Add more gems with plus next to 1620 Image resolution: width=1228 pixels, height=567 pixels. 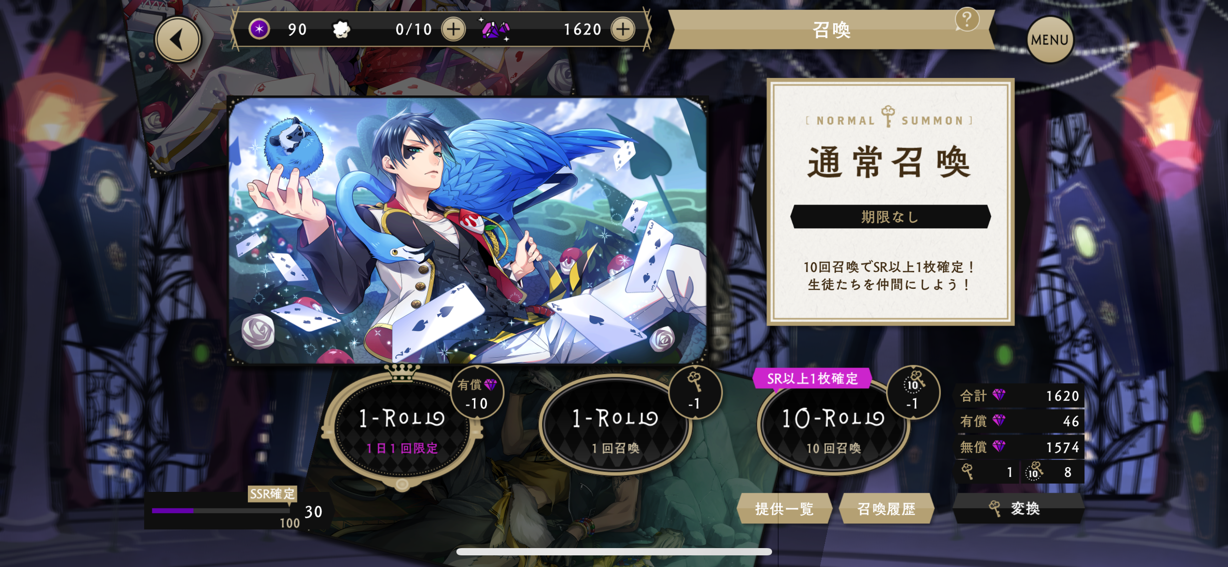pyautogui.click(x=623, y=30)
